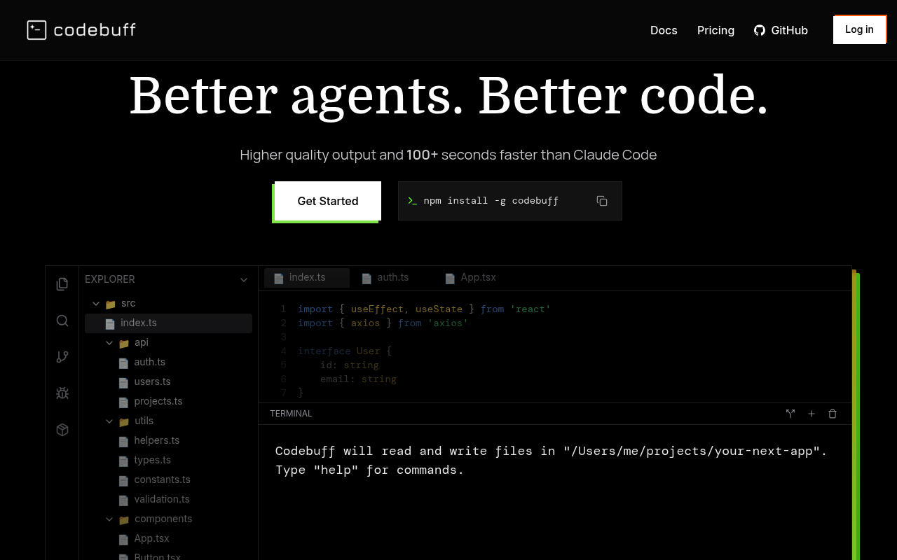897x560 pixels.
Task: Split the terminal with the split icon
Action: click(790, 414)
